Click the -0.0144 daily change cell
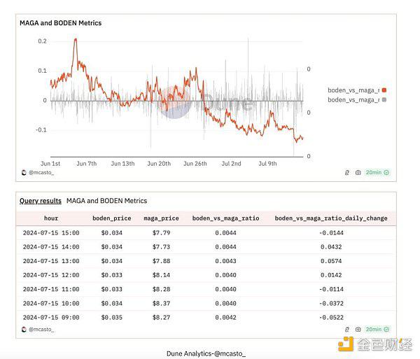The width and height of the screenshot is (420, 359). pyautogui.click(x=331, y=233)
